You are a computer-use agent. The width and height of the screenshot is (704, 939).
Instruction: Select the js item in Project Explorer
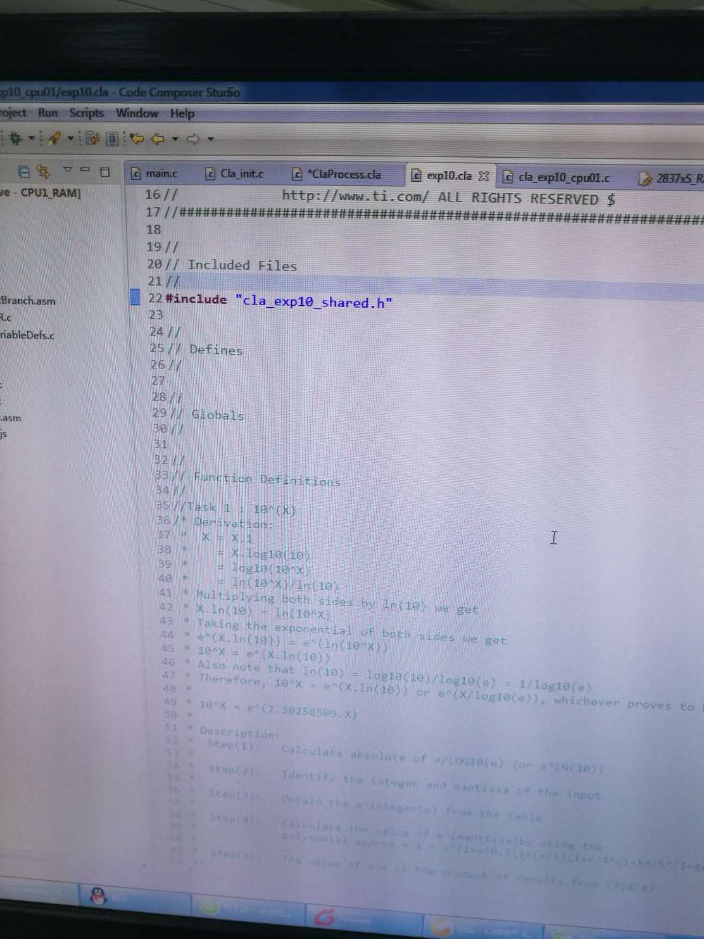pyautogui.click(x=4, y=434)
